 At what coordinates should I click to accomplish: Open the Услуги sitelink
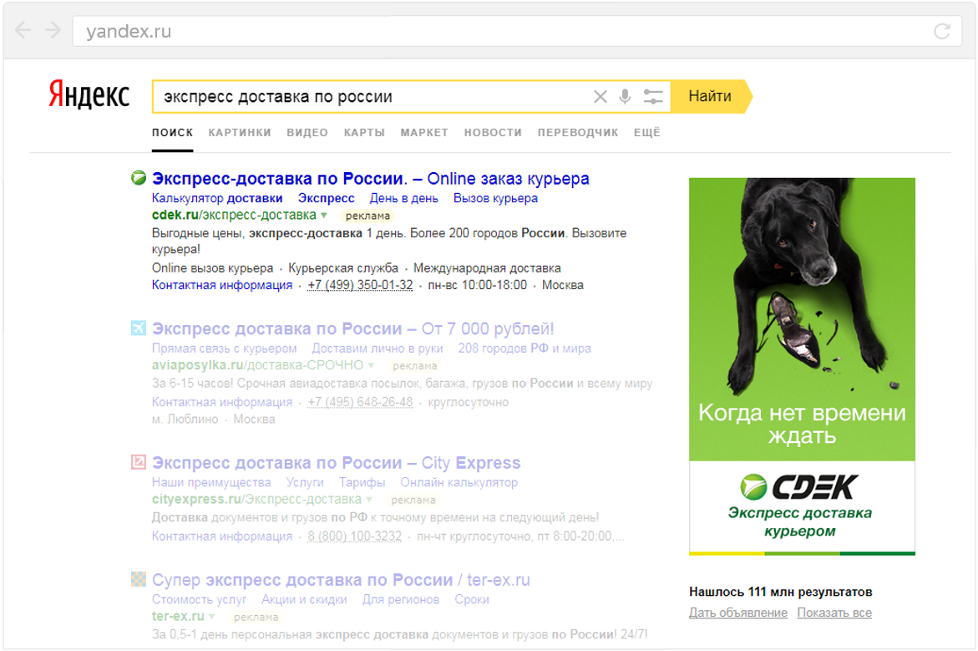(x=305, y=482)
